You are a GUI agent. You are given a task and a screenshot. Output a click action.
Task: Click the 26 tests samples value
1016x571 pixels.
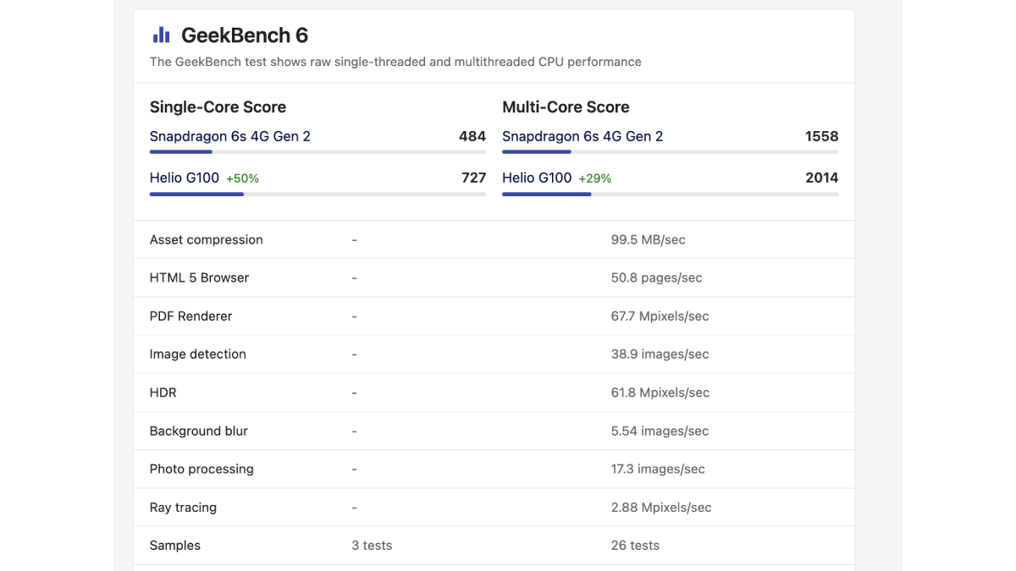(x=635, y=546)
